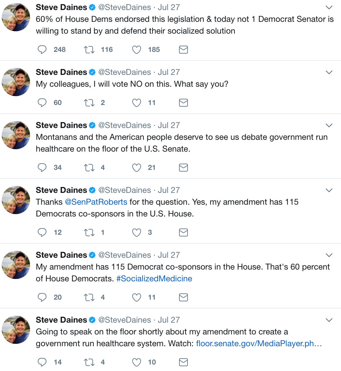Open the @SenPatRoberts mention link
Viewport: 341px width, 371px height.
96,202
